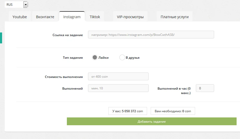Switch to the Youtube tab

20,17
